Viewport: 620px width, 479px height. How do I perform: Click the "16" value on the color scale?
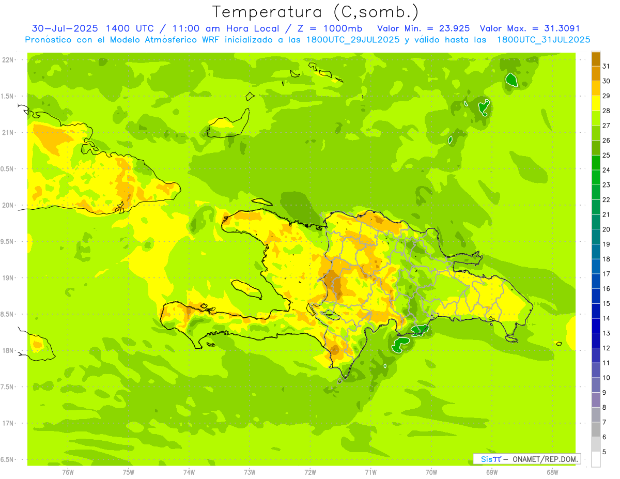[607, 289]
